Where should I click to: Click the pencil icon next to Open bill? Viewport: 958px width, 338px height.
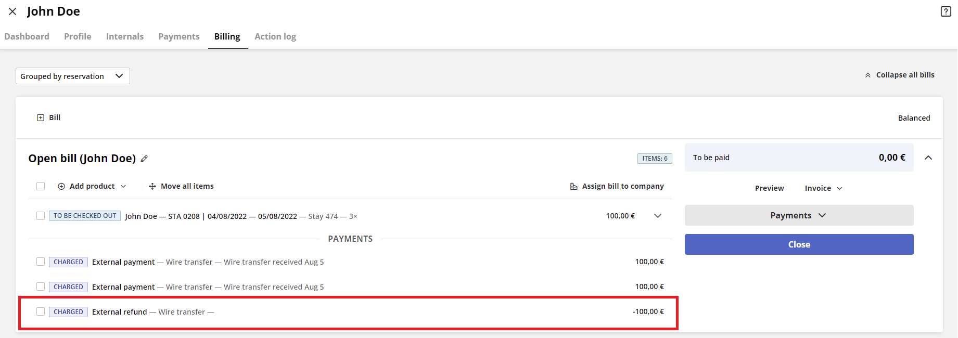(144, 159)
